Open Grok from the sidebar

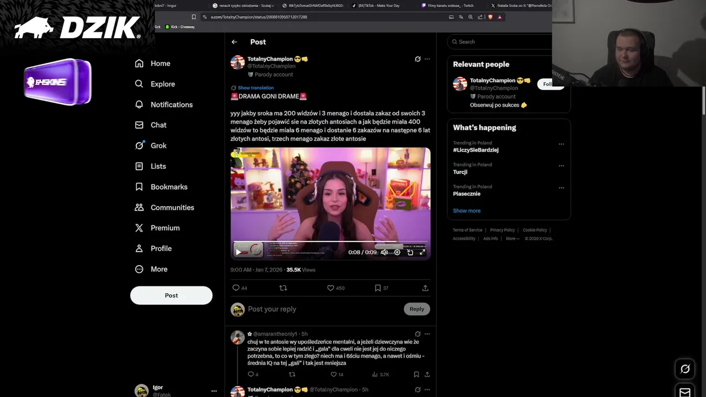point(151,146)
